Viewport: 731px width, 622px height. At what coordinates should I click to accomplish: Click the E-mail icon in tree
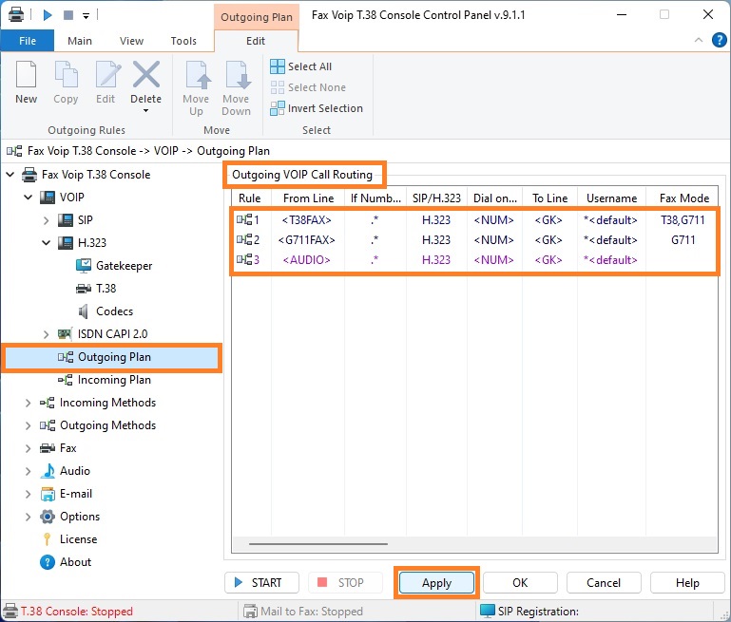(48, 494)
